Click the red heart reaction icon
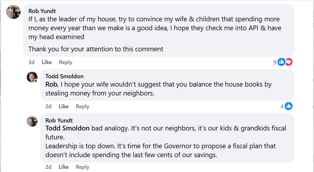This screenshot has width=314, height=172. [289, 62]
